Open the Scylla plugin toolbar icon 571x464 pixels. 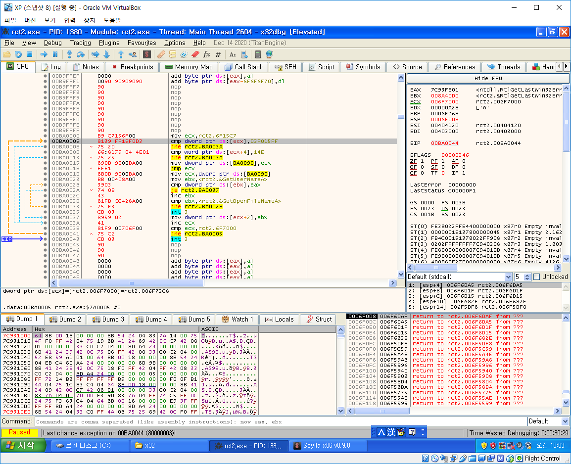[x=147, y=54]
